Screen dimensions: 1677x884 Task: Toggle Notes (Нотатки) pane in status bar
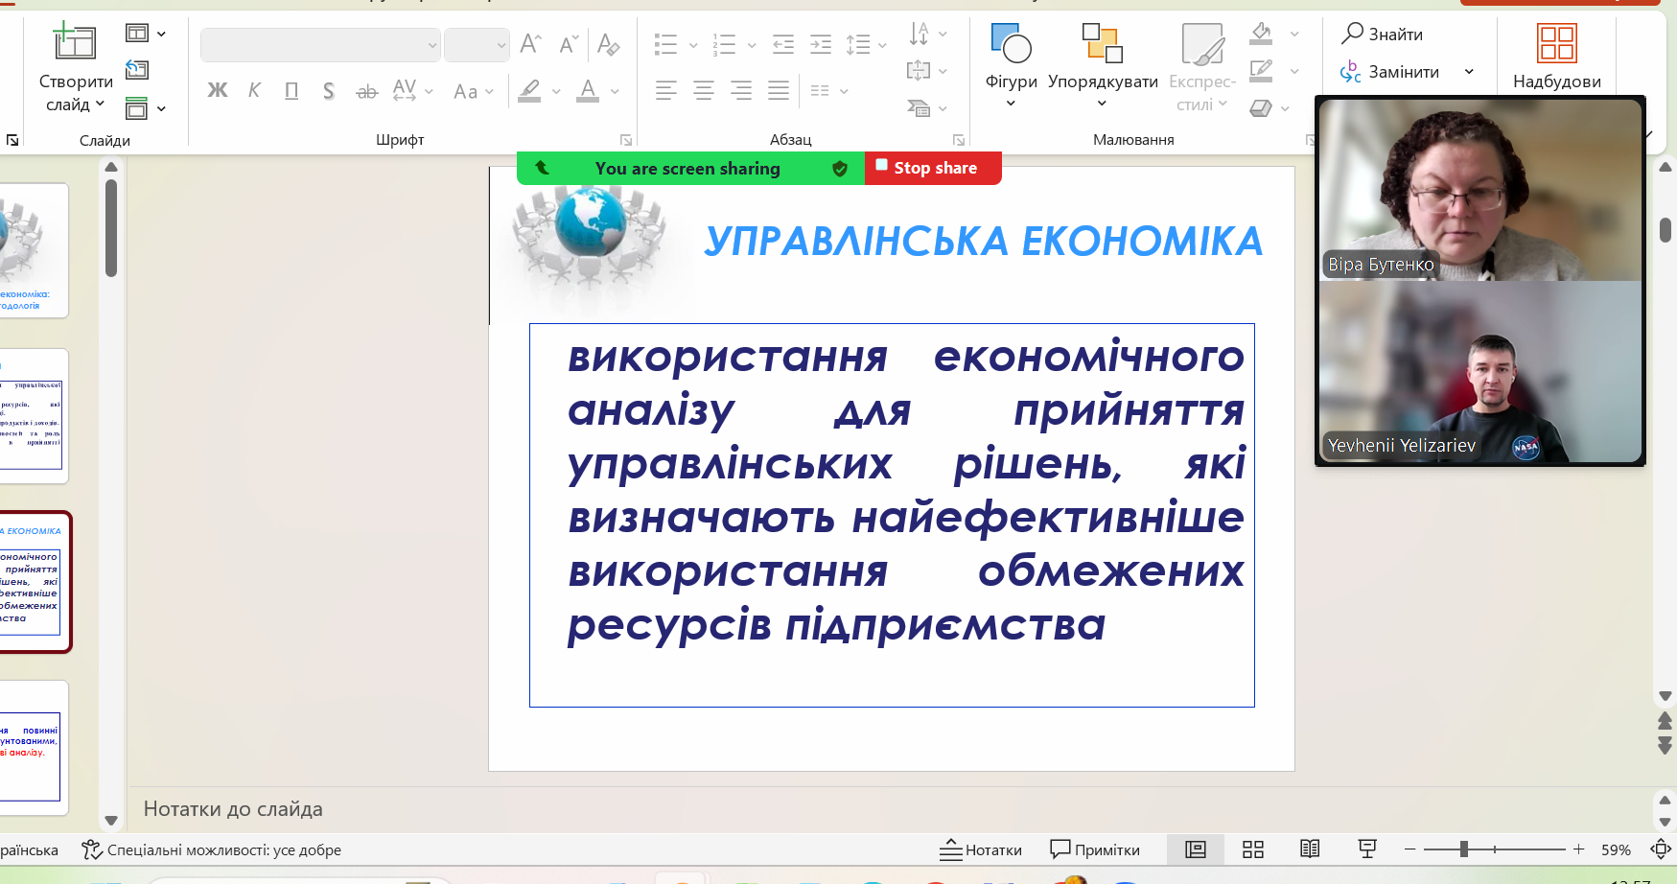point(981,849)
